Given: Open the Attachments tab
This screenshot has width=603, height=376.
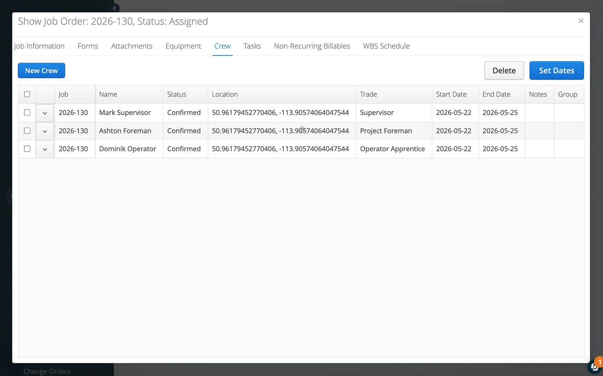Looking at the screenshot, I should point(132,46).
